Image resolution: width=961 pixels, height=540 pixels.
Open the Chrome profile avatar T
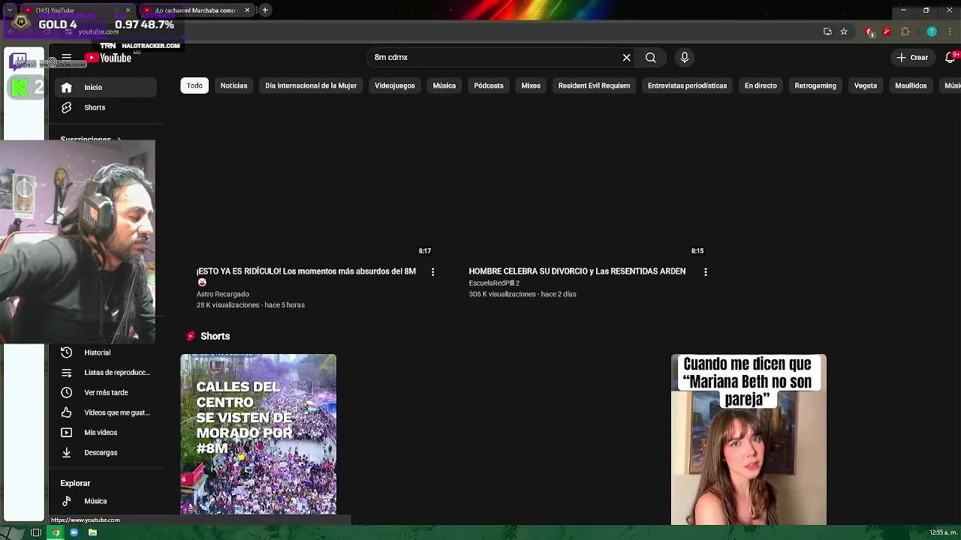click(x=932, y=31)
